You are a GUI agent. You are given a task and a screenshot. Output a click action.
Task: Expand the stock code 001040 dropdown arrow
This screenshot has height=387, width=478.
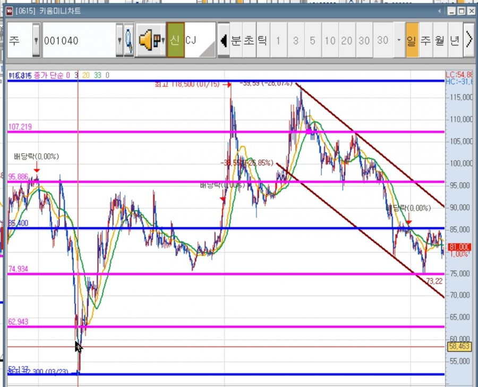point(119,40)
